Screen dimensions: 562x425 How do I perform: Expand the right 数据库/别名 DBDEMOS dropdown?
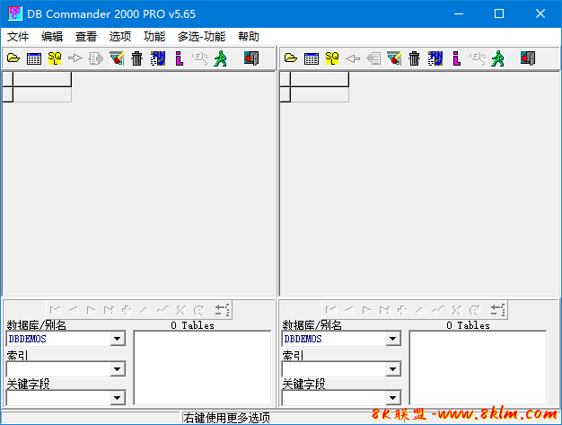pyautogui.click(x=393, y=339)
